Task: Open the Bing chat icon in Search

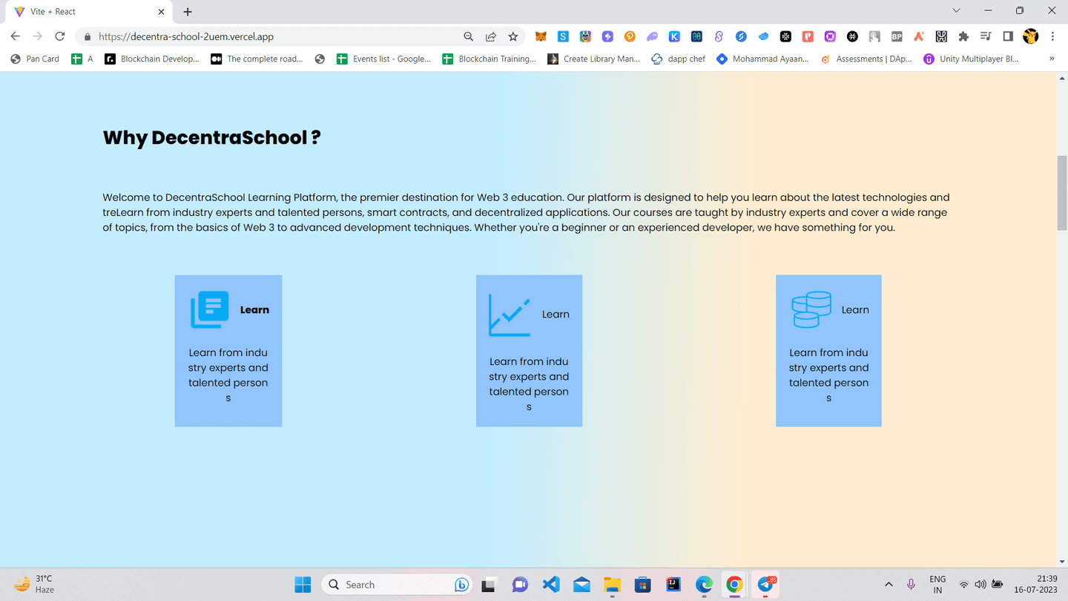Action: 461,585
